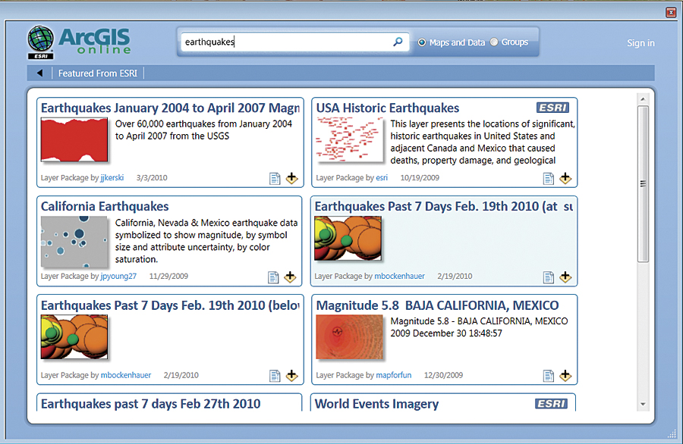Open details for Earthquakes Past 7 Days (belo
Viewport: 683px width, 444px height.
click(x=275, y=376)
